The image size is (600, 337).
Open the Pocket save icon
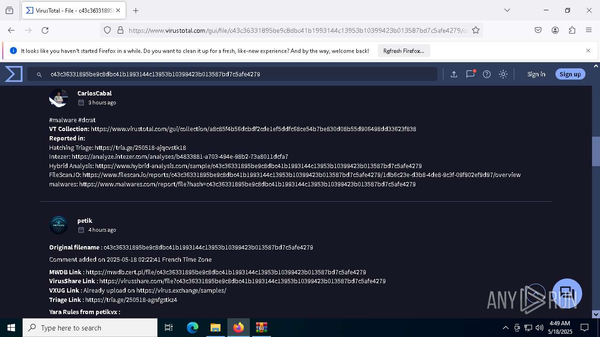coord(538,30)
